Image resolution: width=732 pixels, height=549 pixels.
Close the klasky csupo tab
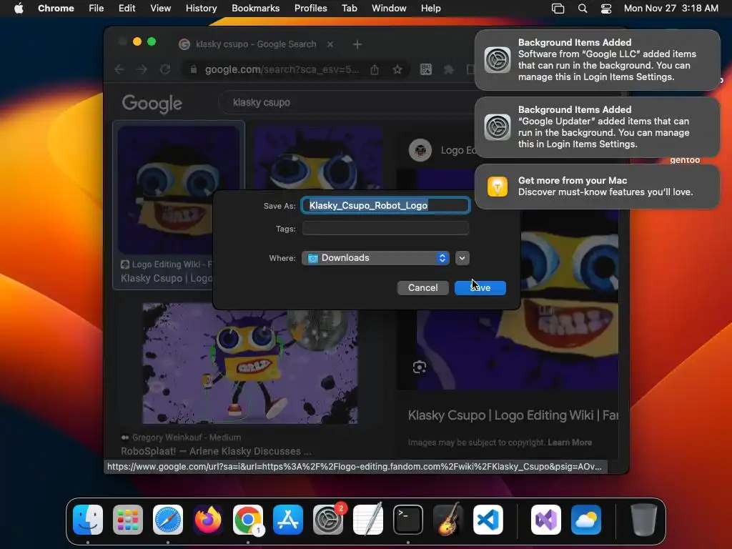[x=330, y=44]
